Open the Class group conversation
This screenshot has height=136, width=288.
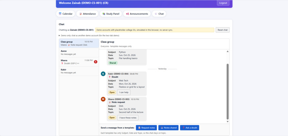79,43
